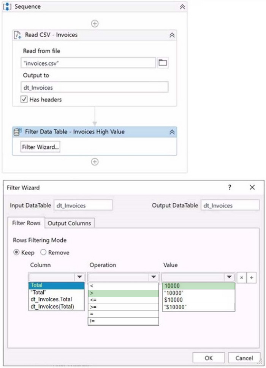Viewport: 266px width, 368px height.
Task: Select the Remove radio button
Action: click(43, 252)
